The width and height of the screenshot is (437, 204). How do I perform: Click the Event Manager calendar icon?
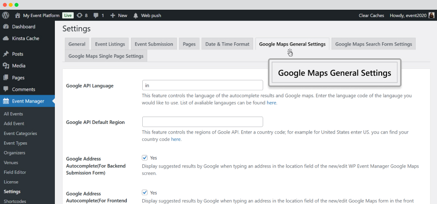coord(6,101)
